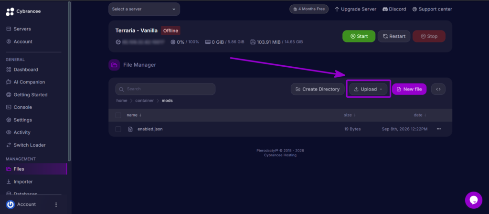Focus the file Search field
Screen dimensions: 489x214
coord(165,89)
